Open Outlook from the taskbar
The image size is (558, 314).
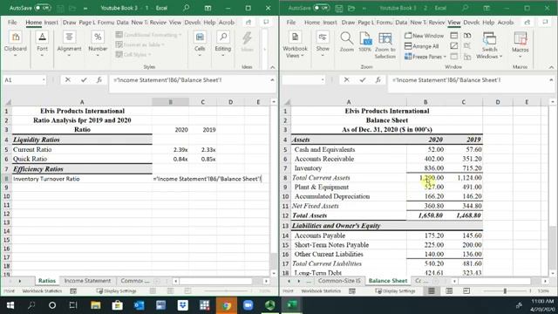pyautogui.click(x=139, y=305)
